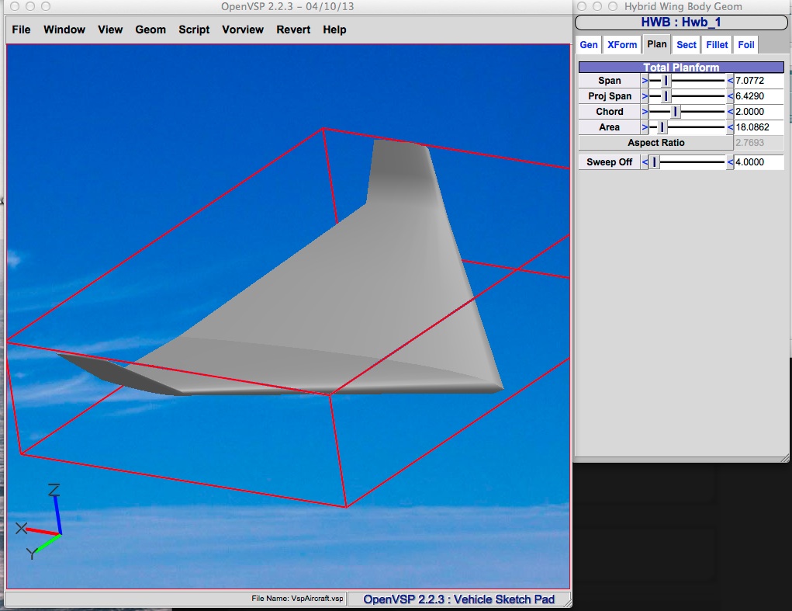Screen dimensions: 792x611
Task: Click the left range arrow of Sweep Off slider
Action: pos(645,162)
